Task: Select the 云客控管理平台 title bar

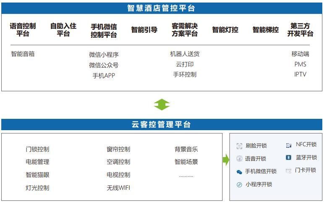Action: tap(162, 124)
